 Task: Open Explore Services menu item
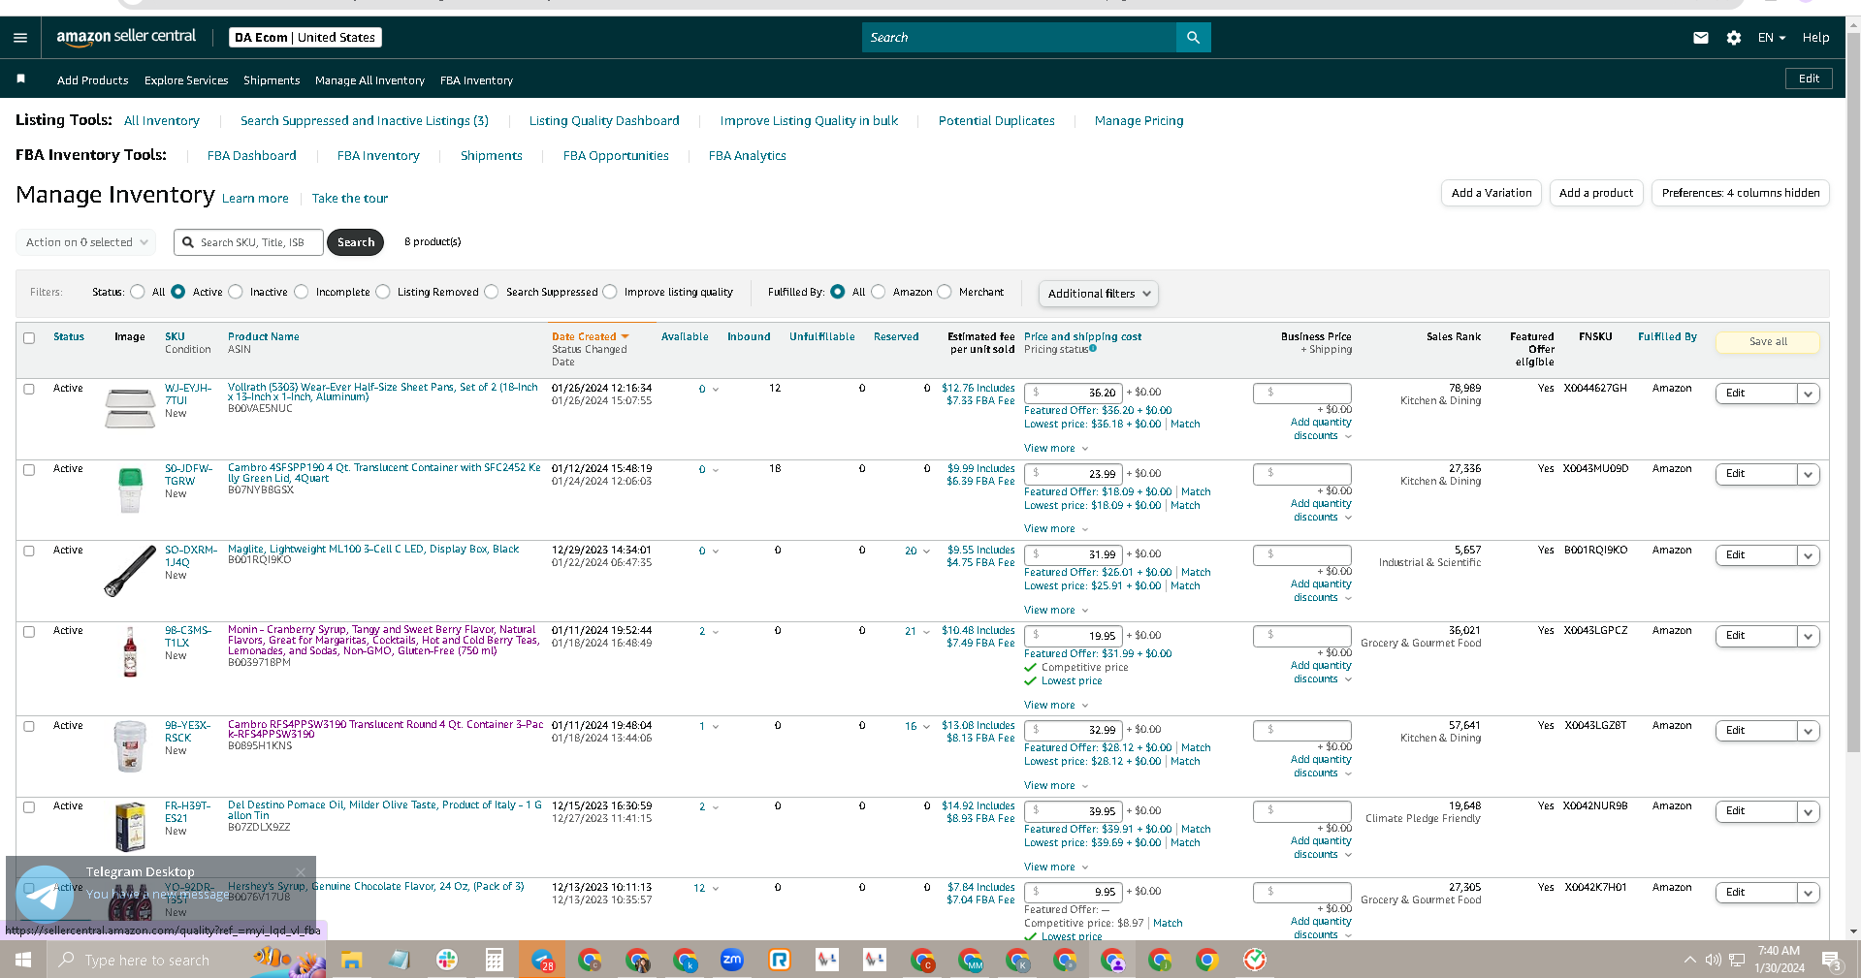click(x=186, y=80)
